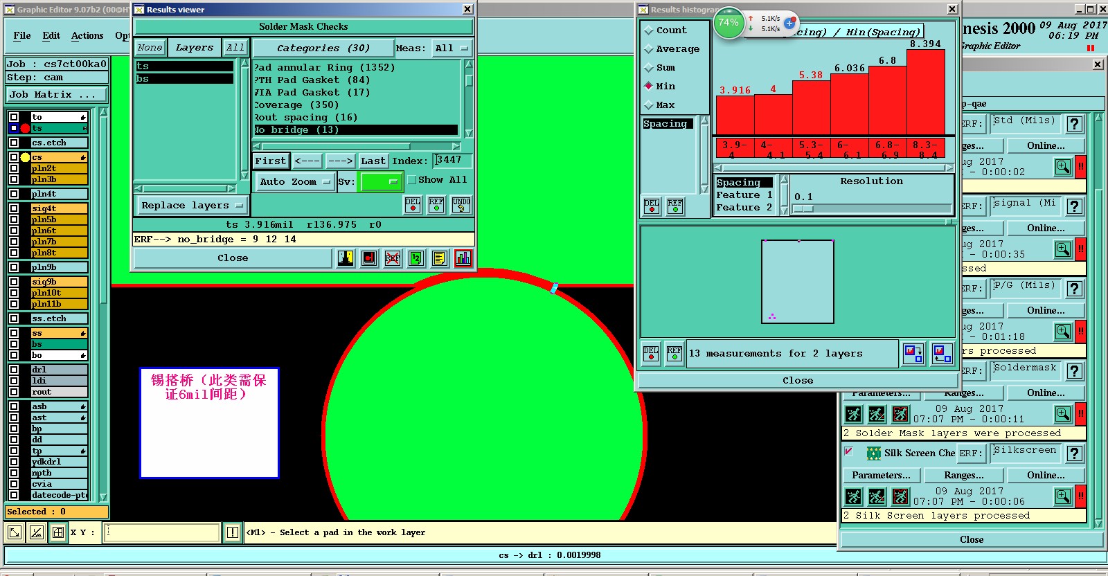This screenshot has height=576, width=1108.
Task: Click the First navigation button
Action: [270, 161]
